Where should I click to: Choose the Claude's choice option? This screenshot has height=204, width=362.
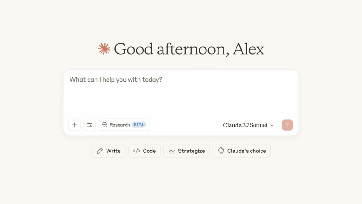[242, 151]
